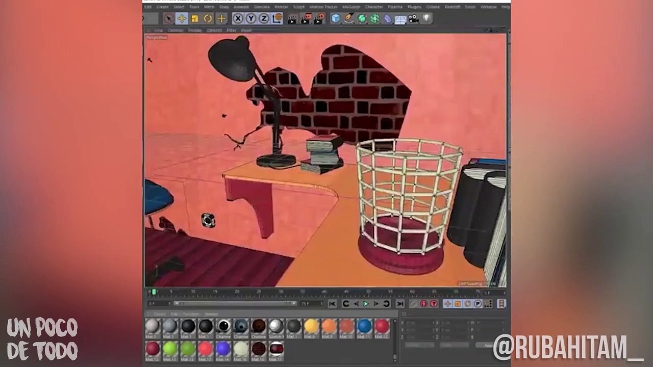The height and width of the screenshot is (367, 653).
Task: Open the Plugins menu
Action: pyautogui.click(x=414, y=7)
